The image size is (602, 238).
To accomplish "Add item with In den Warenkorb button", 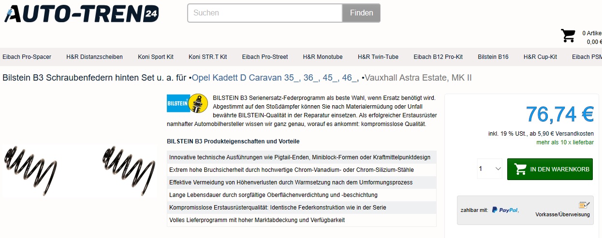I will pyautogui.click(x=550, y=169).
